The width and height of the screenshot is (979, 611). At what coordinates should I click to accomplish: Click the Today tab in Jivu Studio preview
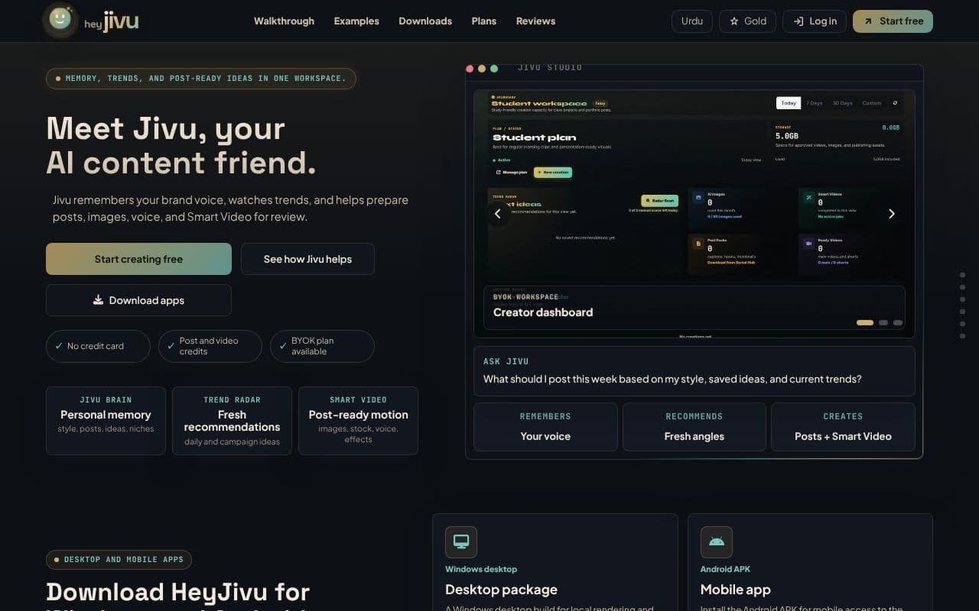[x=789, y=103]
